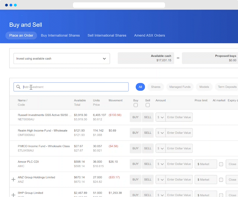This screenshot has width=238, height=197.
Task: Click BUY for ANZ Group Holdings Limited
Action: click(135, 180)
